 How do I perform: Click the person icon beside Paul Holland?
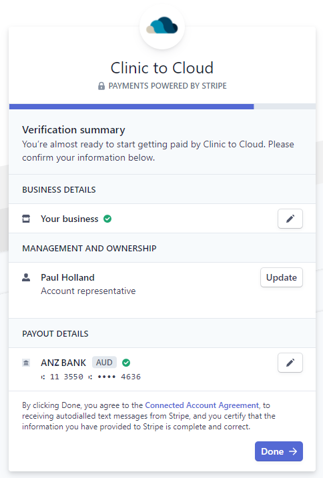(x=26, y=277)
